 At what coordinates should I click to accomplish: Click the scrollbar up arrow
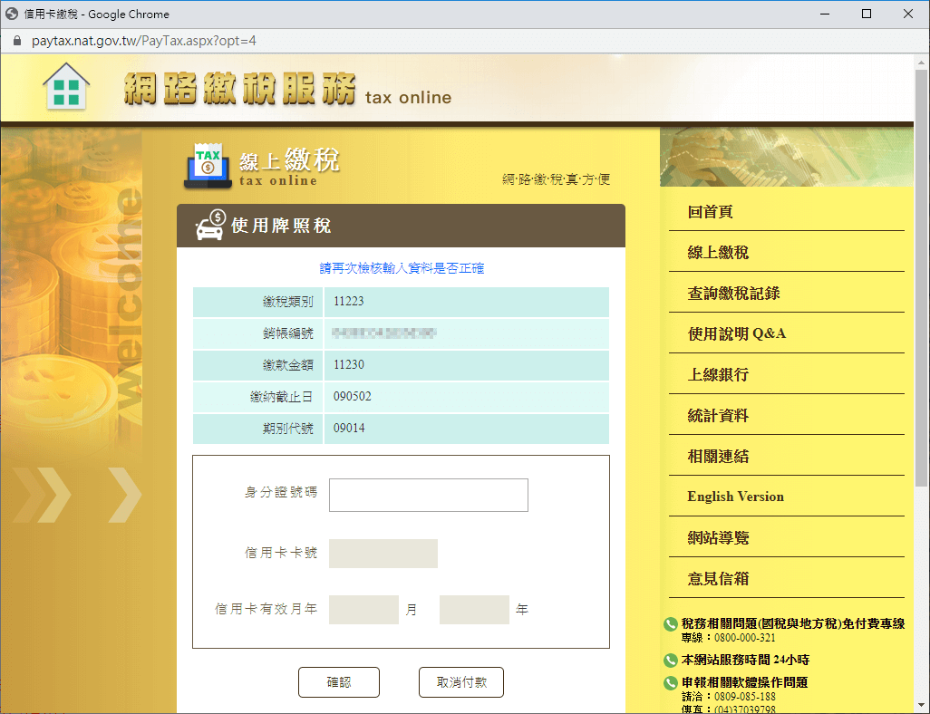tap(921, 62)
